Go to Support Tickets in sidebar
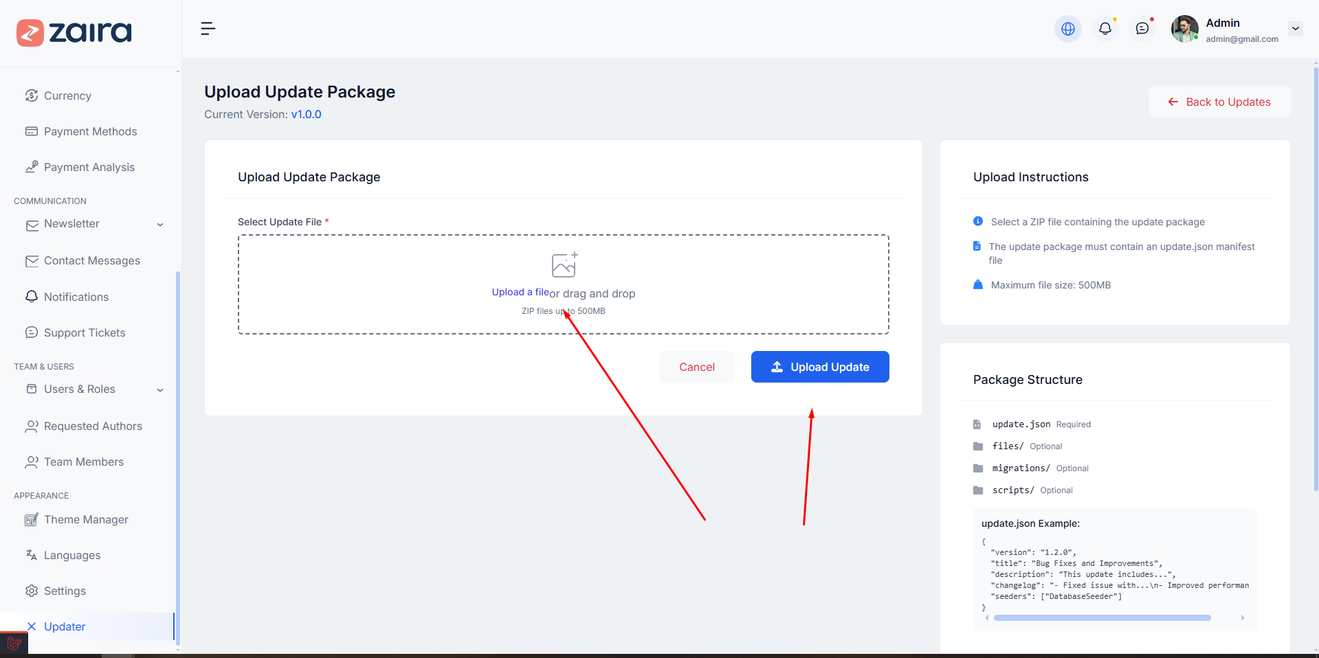 85,333
